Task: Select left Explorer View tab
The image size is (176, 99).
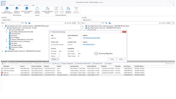Action: coord(6,20)
